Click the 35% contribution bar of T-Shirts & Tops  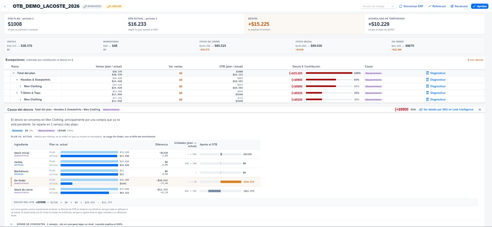[x=329, y=93]
